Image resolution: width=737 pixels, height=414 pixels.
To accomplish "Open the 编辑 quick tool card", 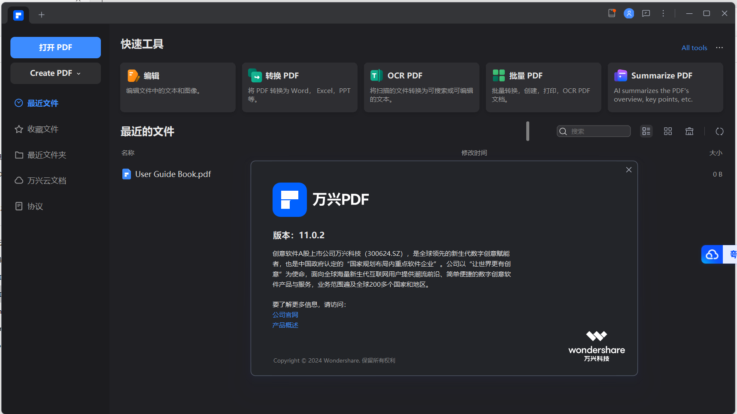I will [x=178, y=87].
